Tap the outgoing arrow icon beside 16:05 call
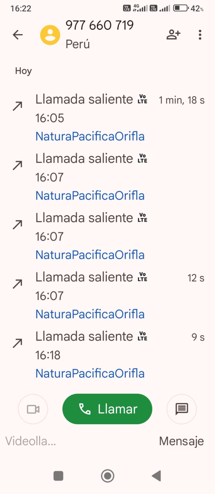 (18, 106)
